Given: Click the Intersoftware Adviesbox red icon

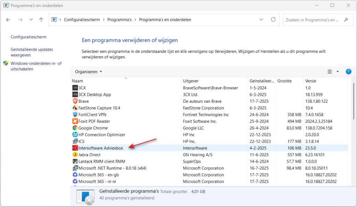Looking at the screenshot, I should pos(75,148).
